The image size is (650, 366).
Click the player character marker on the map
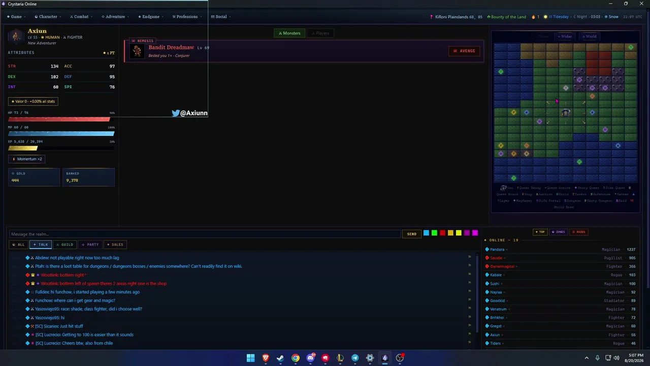pyautogui.click(x=566, y=112)
